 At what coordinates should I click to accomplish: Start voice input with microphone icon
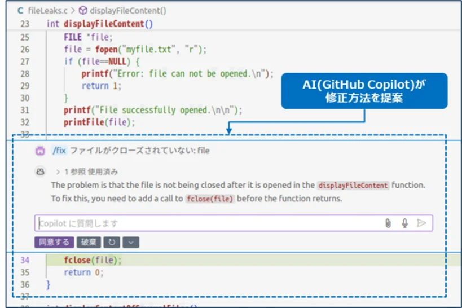point(405,223)
